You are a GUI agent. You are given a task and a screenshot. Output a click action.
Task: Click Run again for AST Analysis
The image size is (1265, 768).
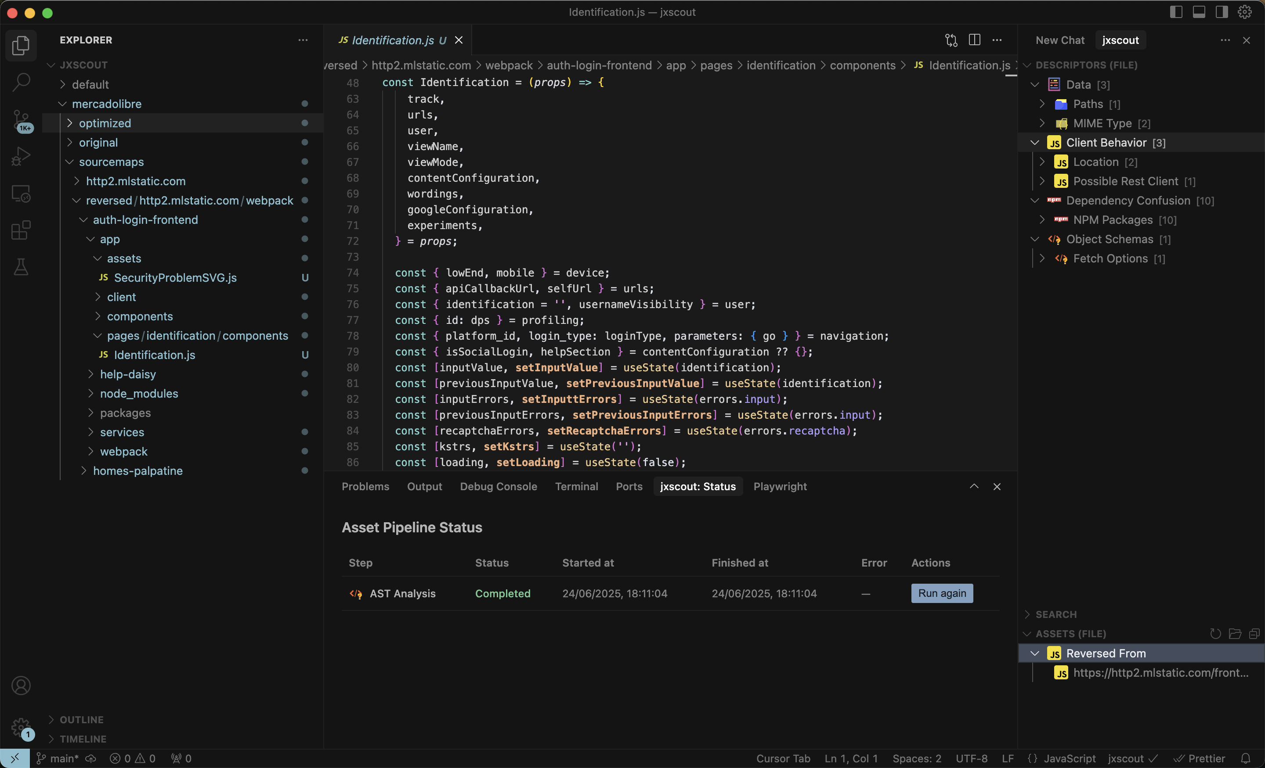(942, 594)
